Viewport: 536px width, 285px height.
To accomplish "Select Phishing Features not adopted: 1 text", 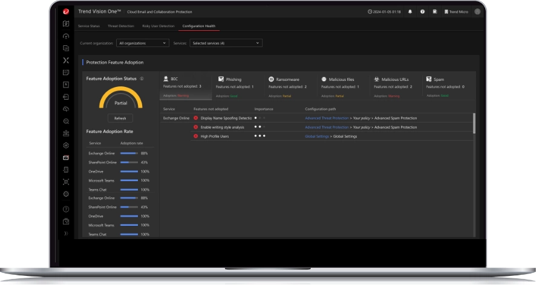I will (235, 87).
